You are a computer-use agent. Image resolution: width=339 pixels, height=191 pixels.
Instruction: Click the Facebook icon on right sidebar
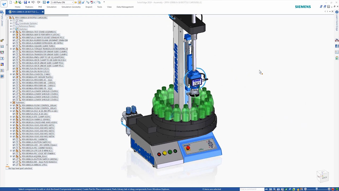337,46
